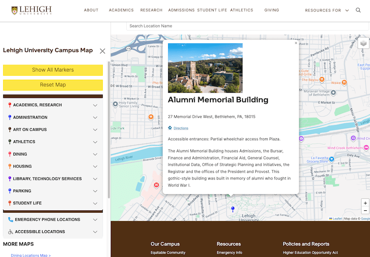Click the brown Art on Campus pin icon
The height and width of the screenshot is (257, 370).
(x=10, y=130)
